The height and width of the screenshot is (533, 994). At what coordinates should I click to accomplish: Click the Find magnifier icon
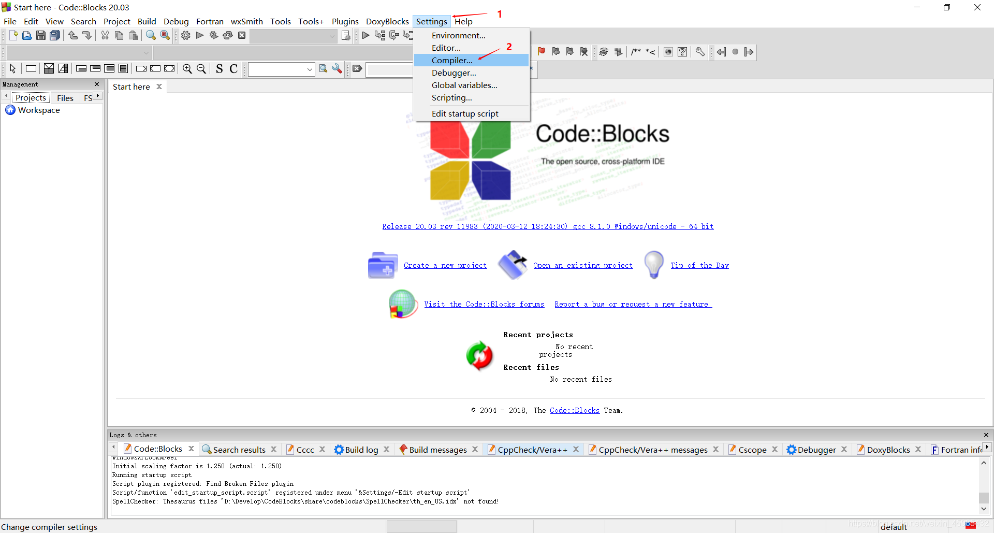point(151,35)
